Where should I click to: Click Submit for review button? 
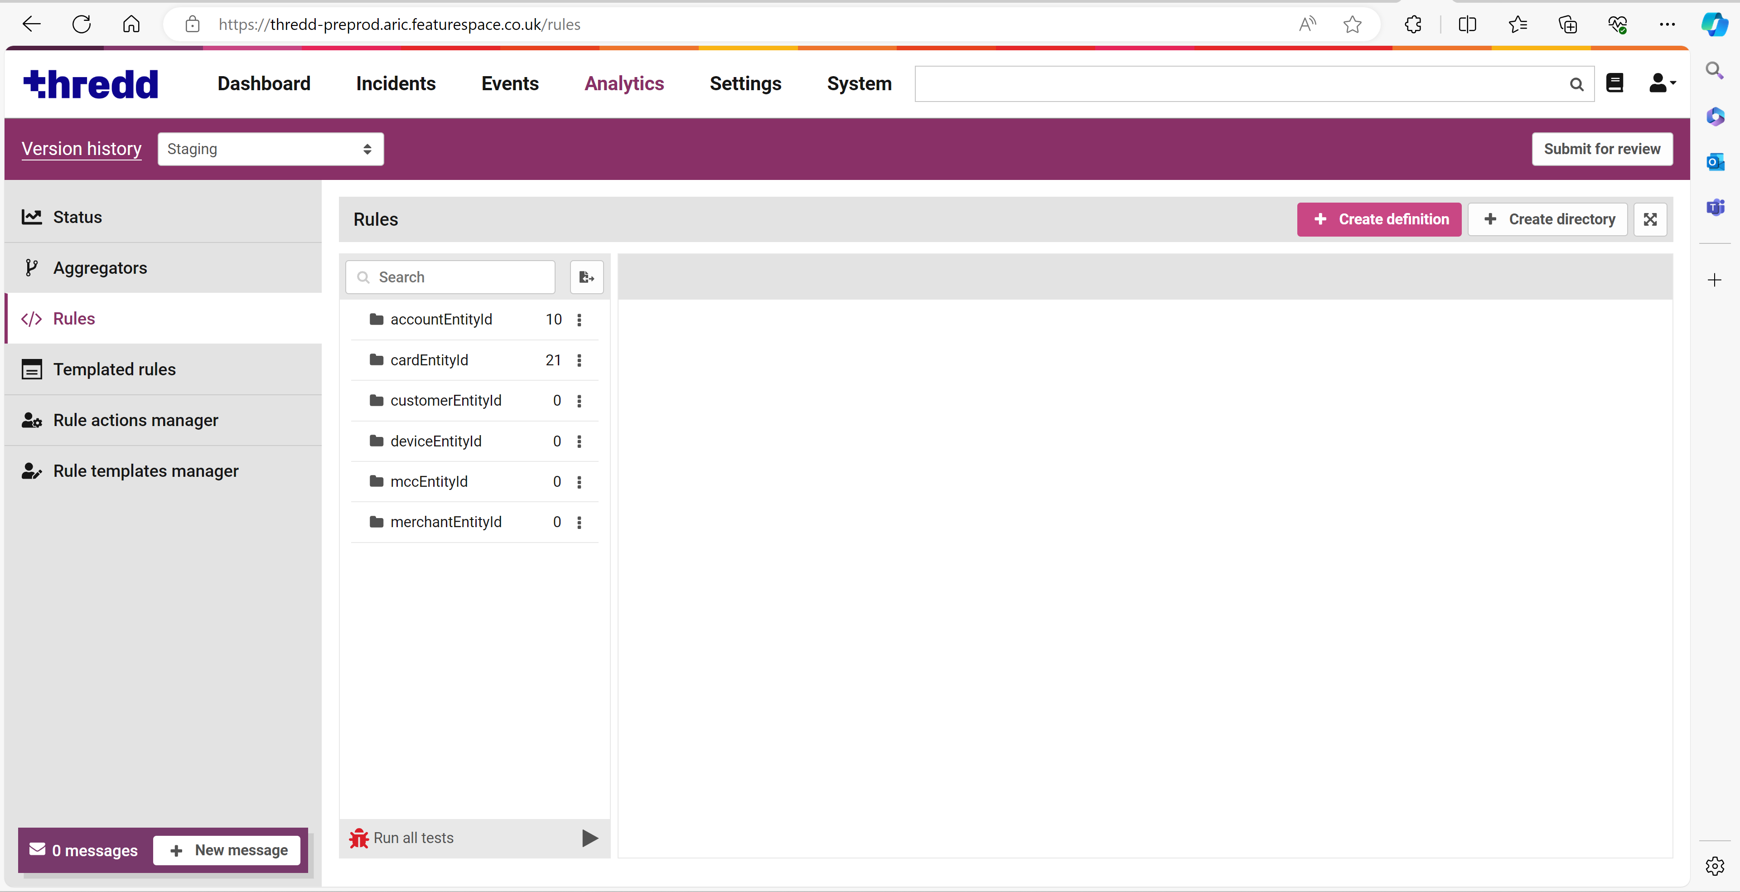click(x=1601, y=149)
